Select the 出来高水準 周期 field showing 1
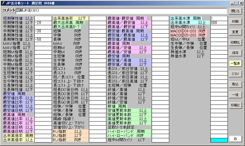The image size is (245, 146). tap(218, 18)
